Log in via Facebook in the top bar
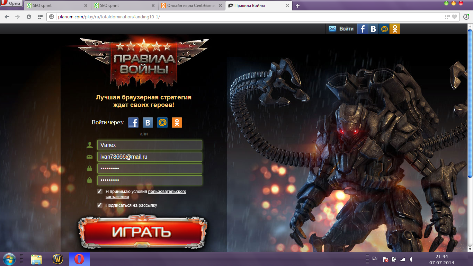The width and height of the screenshot is (473, 266). tap(363, 29)
